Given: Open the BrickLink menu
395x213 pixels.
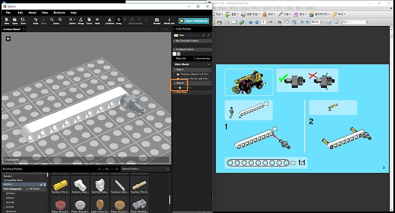Looking at the screenshot, I should tap(59, 13).
